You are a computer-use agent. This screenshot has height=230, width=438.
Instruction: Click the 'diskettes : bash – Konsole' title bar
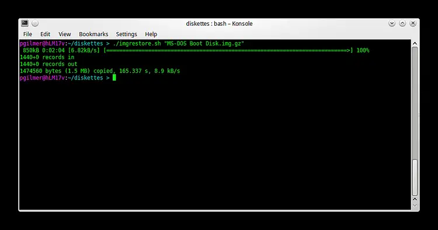pyautogui.click(x=219, y=24)
